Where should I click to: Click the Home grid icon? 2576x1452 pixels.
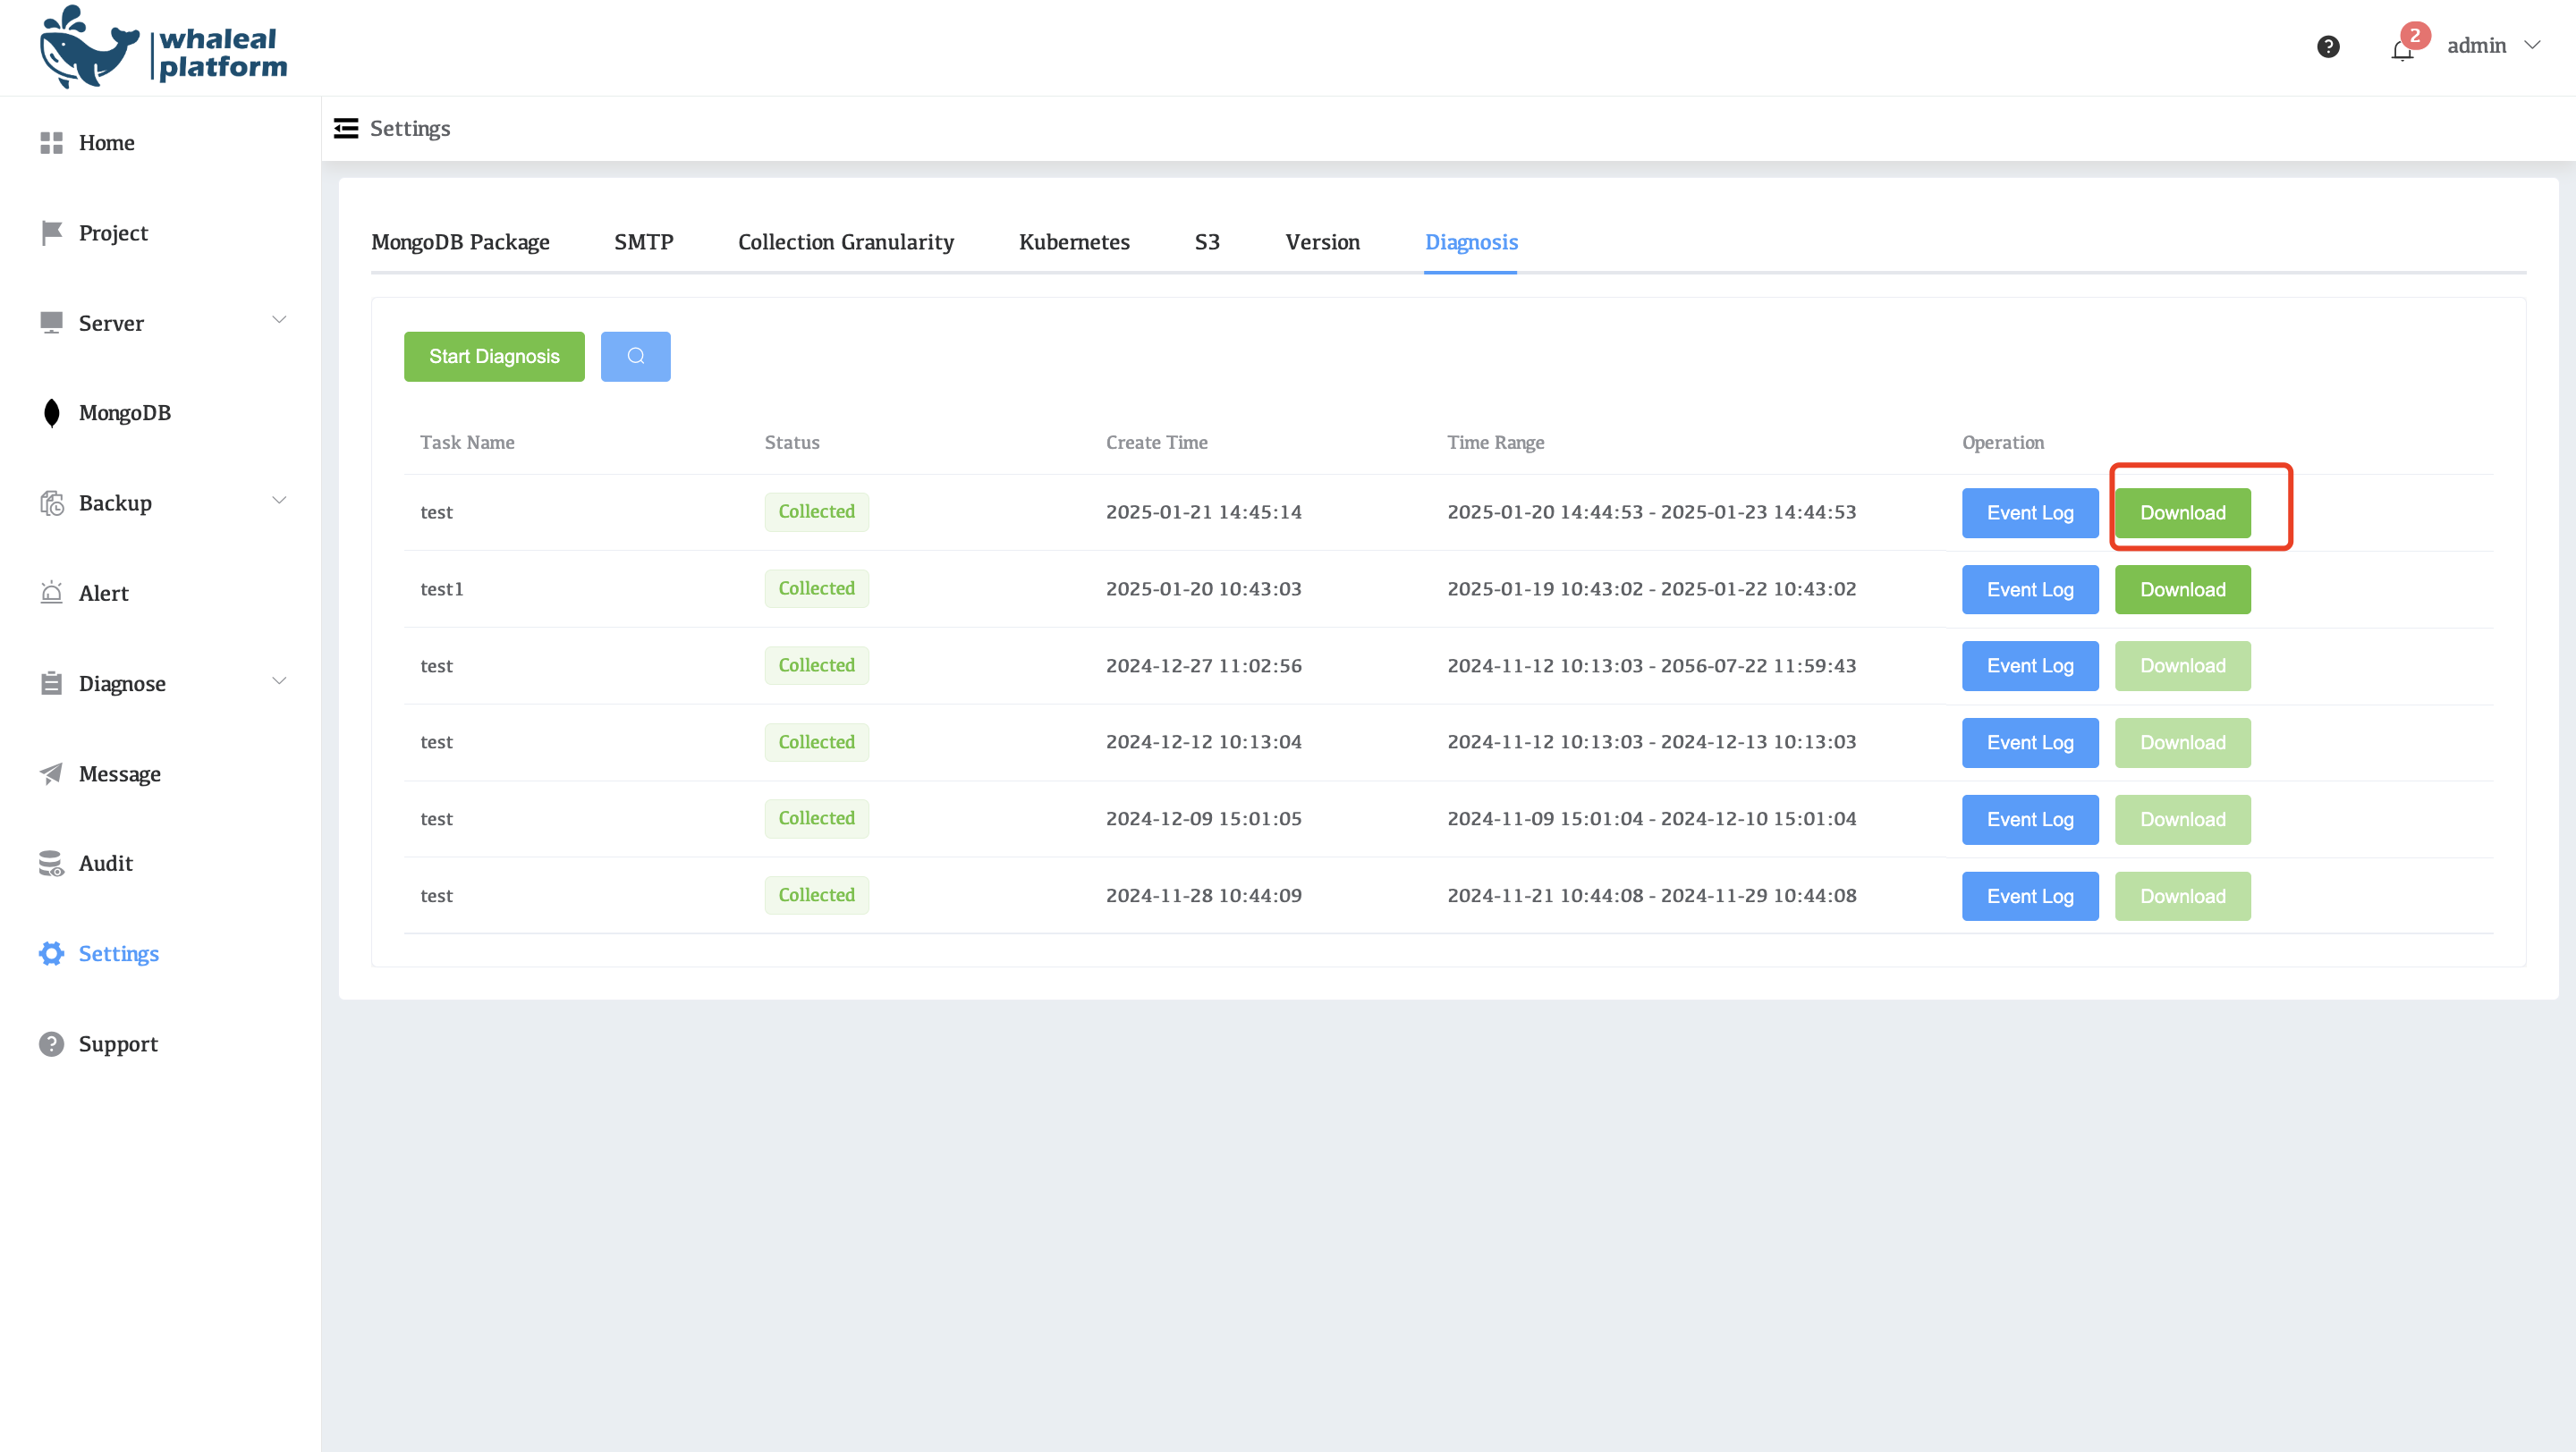(51, 143)
